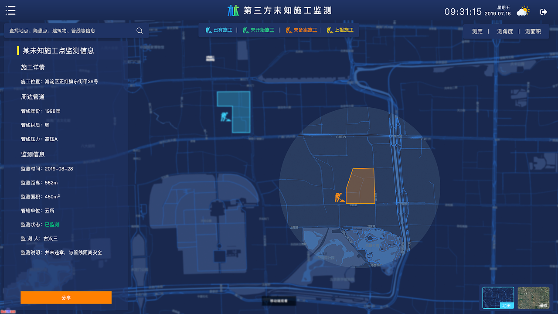This screenshot has width=558, height=314.
Task: Click the address 海淀区正红旗东街甲39号
Action: 71,82
